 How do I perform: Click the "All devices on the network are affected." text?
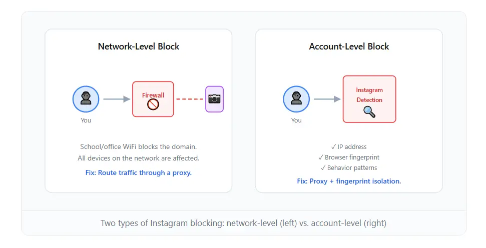pyautogui.click(x=139, y=158)
